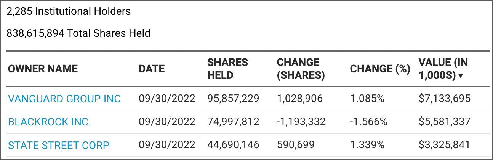Screen dimensions: 493x160
Task: Click the 2,285 Institutional Holders text
Action: (x=69, y=11)
